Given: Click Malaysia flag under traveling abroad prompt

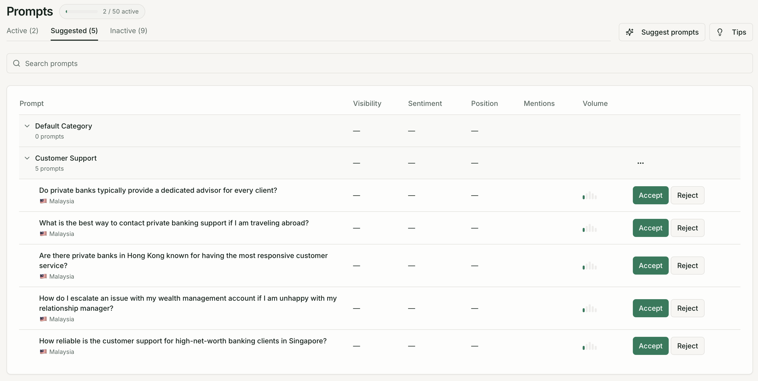Looking at the screenshot, I should point(43,234).
